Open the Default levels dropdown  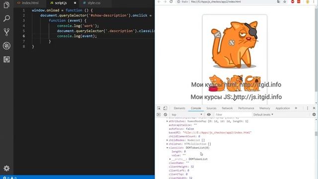pos(263,115)
